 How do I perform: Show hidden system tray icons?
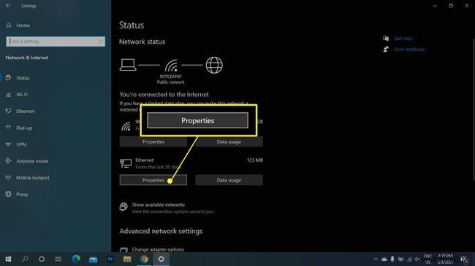[x=376, y=259]
